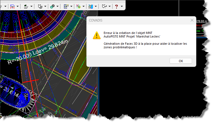Close the COVADIS error dialog
Viewport: 212px width, 122px height.
coord(192,20)
